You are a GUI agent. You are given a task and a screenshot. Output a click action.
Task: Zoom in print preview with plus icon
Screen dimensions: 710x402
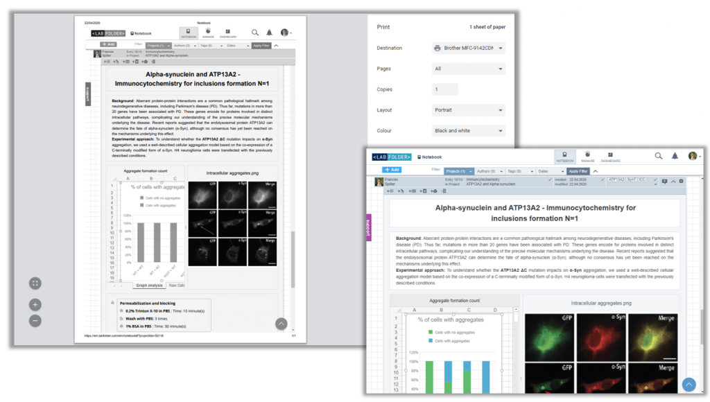[35, 305]
